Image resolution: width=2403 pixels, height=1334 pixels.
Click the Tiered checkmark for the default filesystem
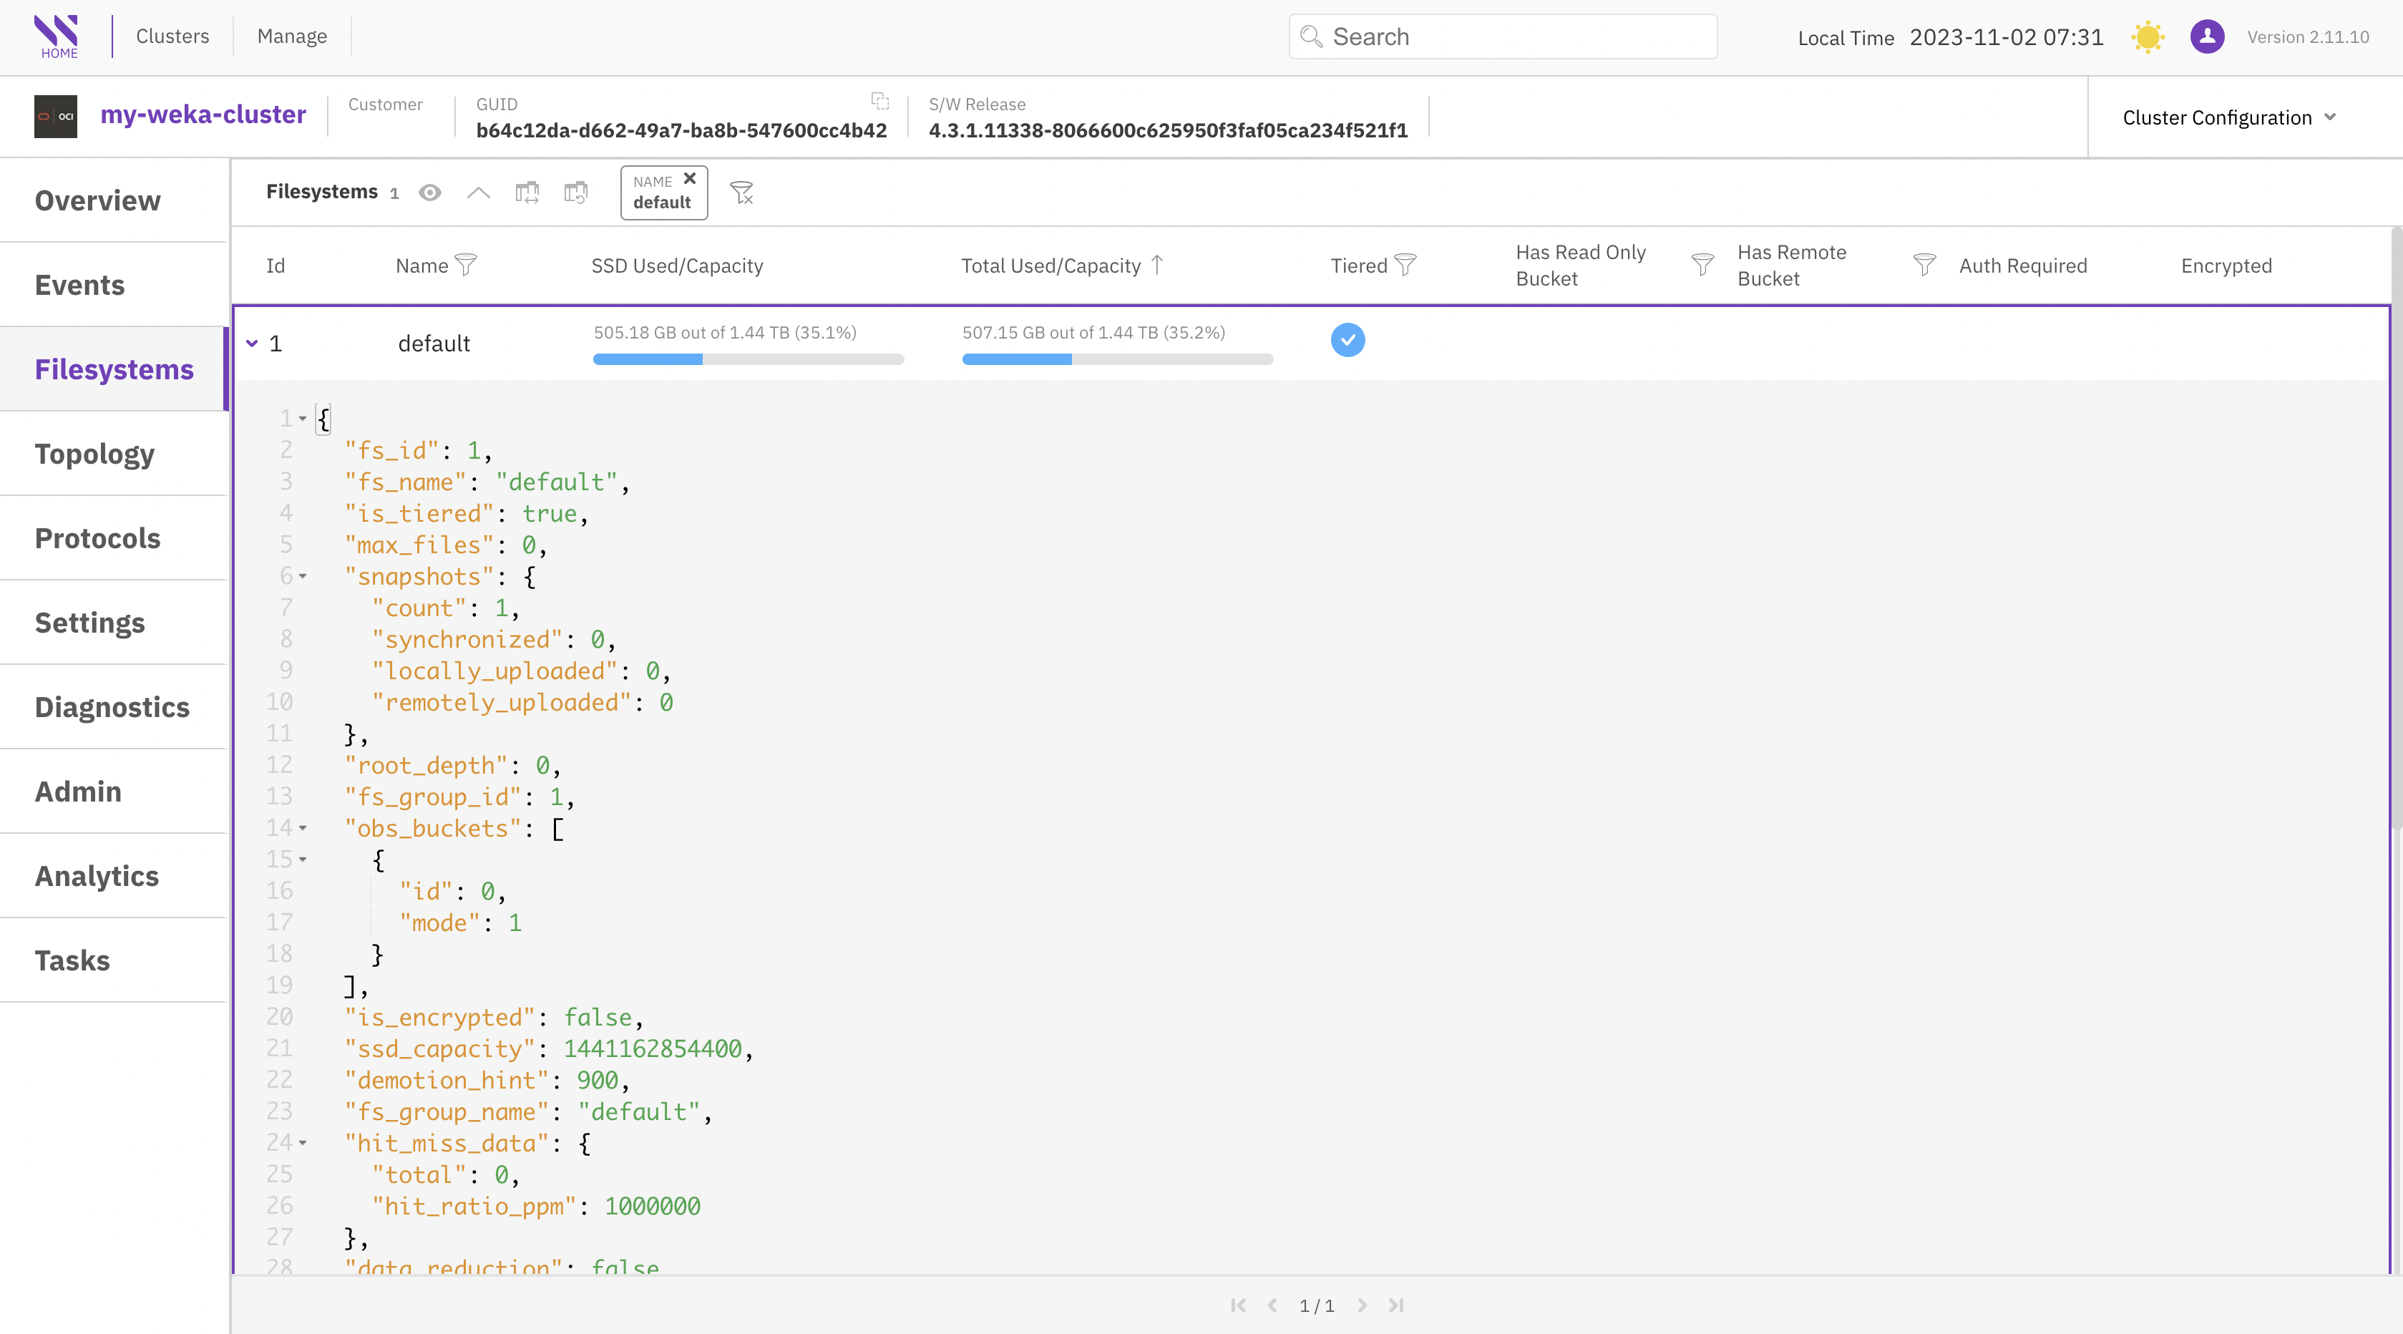point(1347,341)
